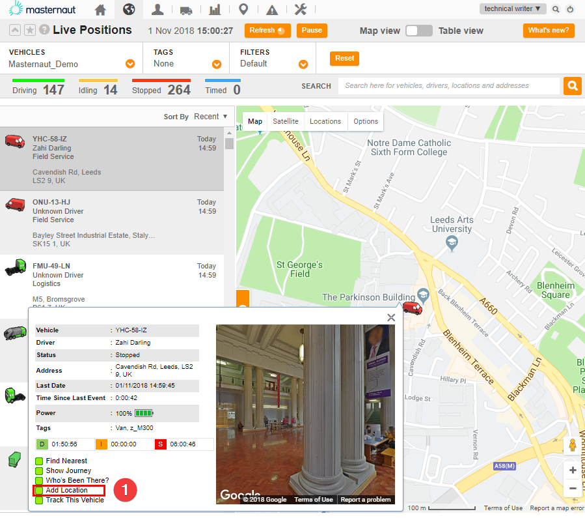Open the Vehicles truck icon menu
This screenshot has height=518, width=585.
[x=186, y=10]
